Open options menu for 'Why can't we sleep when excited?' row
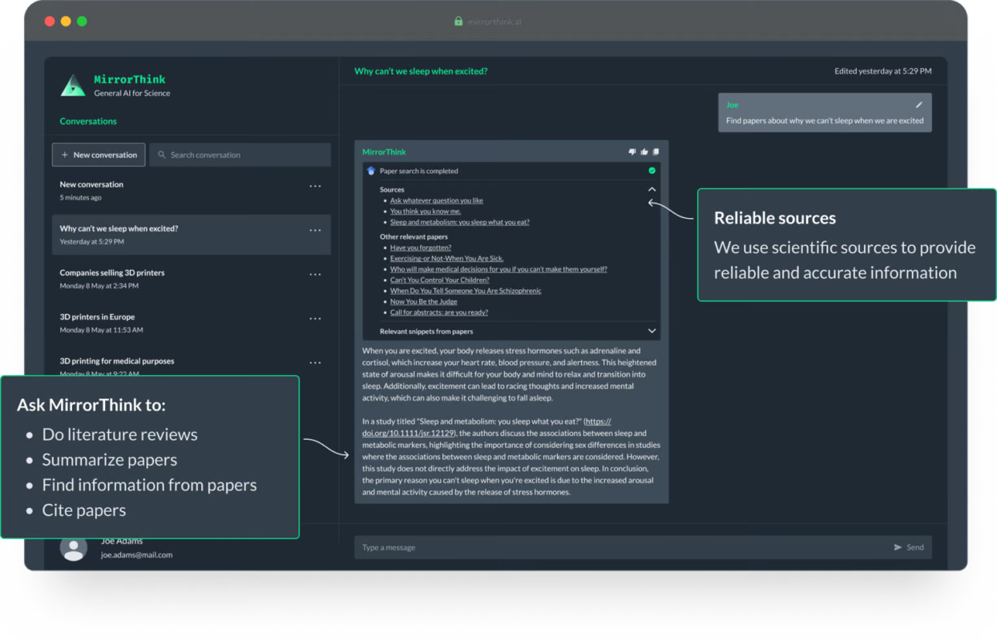 315,230
